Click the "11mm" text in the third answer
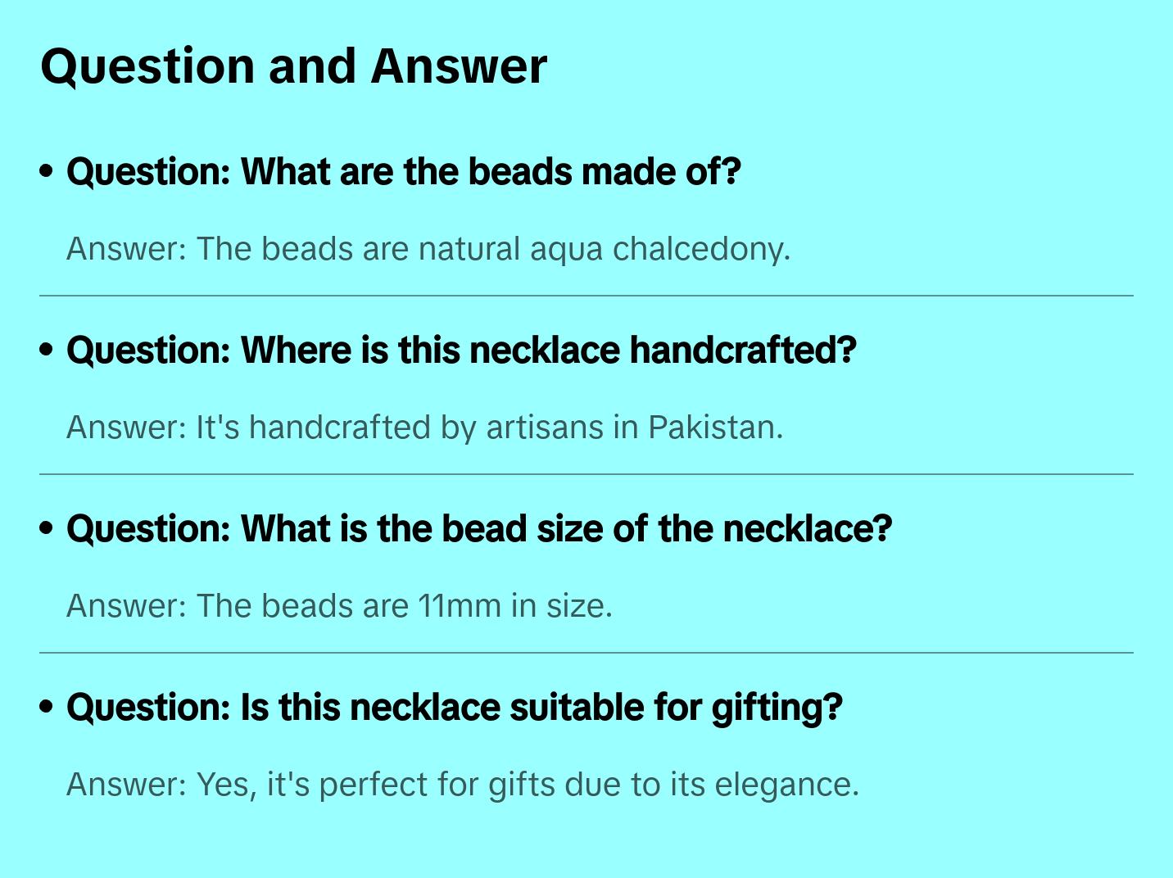The height and width of the screenshot is (878, 1173). tap(459, 606)
